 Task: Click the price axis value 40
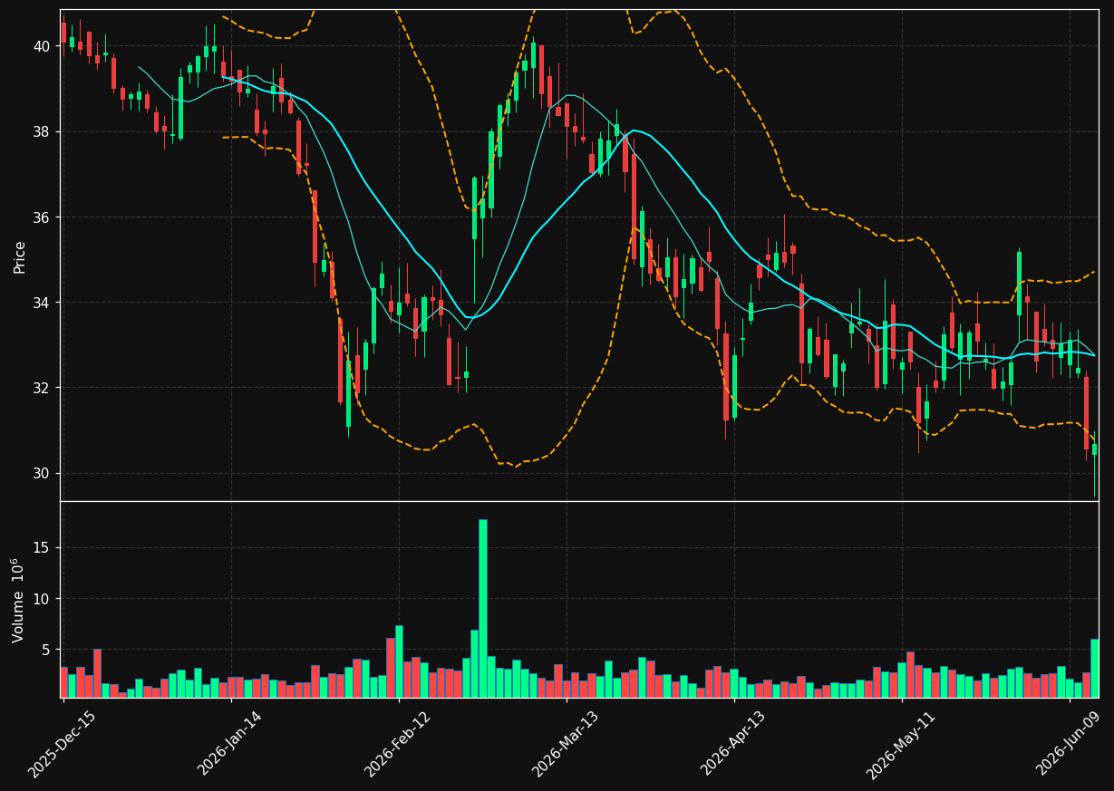[x=43, y=46]
